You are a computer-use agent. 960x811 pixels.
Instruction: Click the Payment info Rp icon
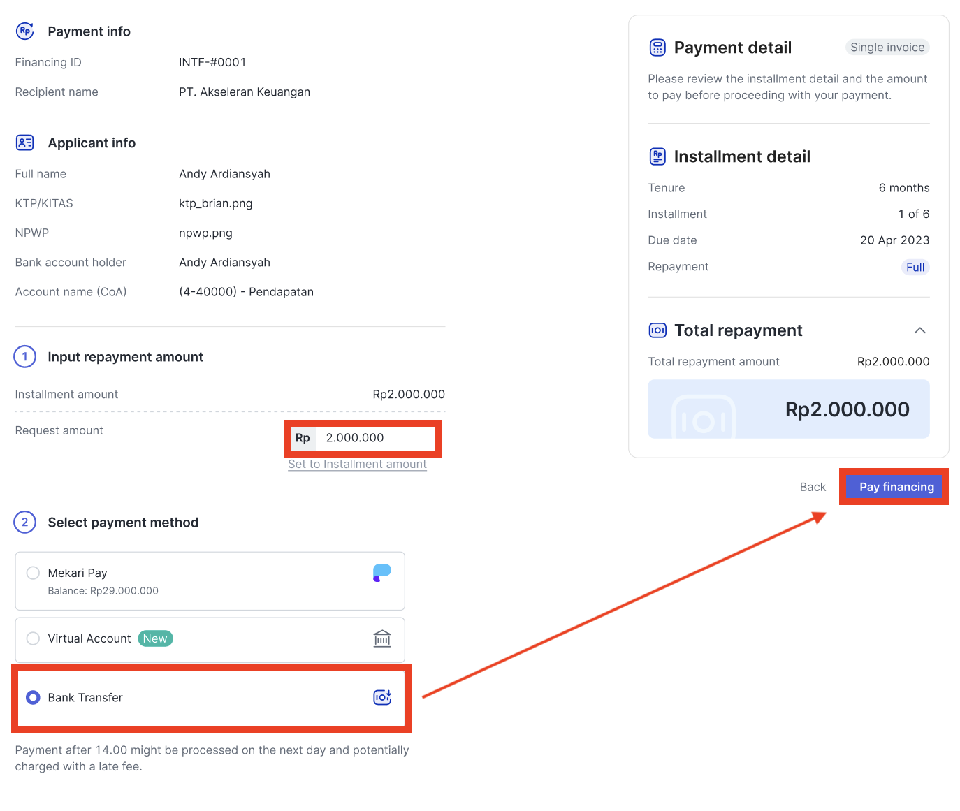25,31
